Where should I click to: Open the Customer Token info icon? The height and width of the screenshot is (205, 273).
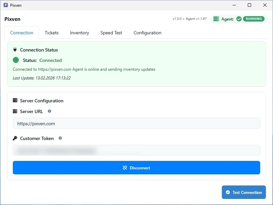coord(60,138)
